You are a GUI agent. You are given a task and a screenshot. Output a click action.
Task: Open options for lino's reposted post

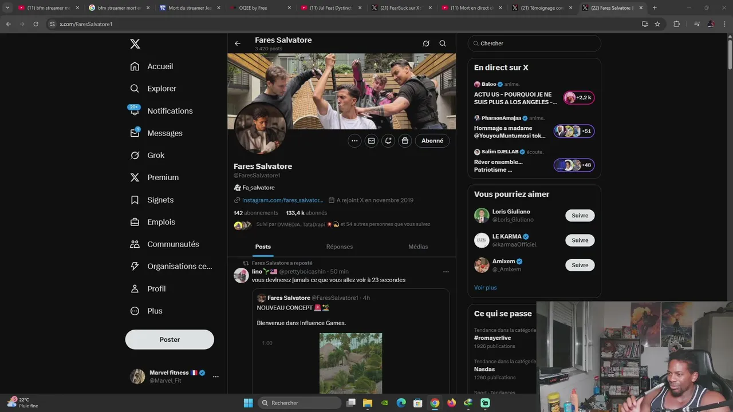pos(446,272)
